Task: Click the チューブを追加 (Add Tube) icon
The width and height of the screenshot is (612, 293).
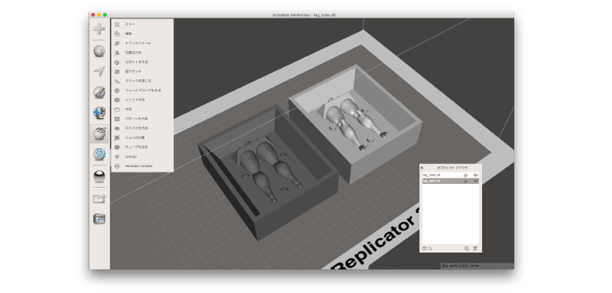Action: (x=117, y=147)
